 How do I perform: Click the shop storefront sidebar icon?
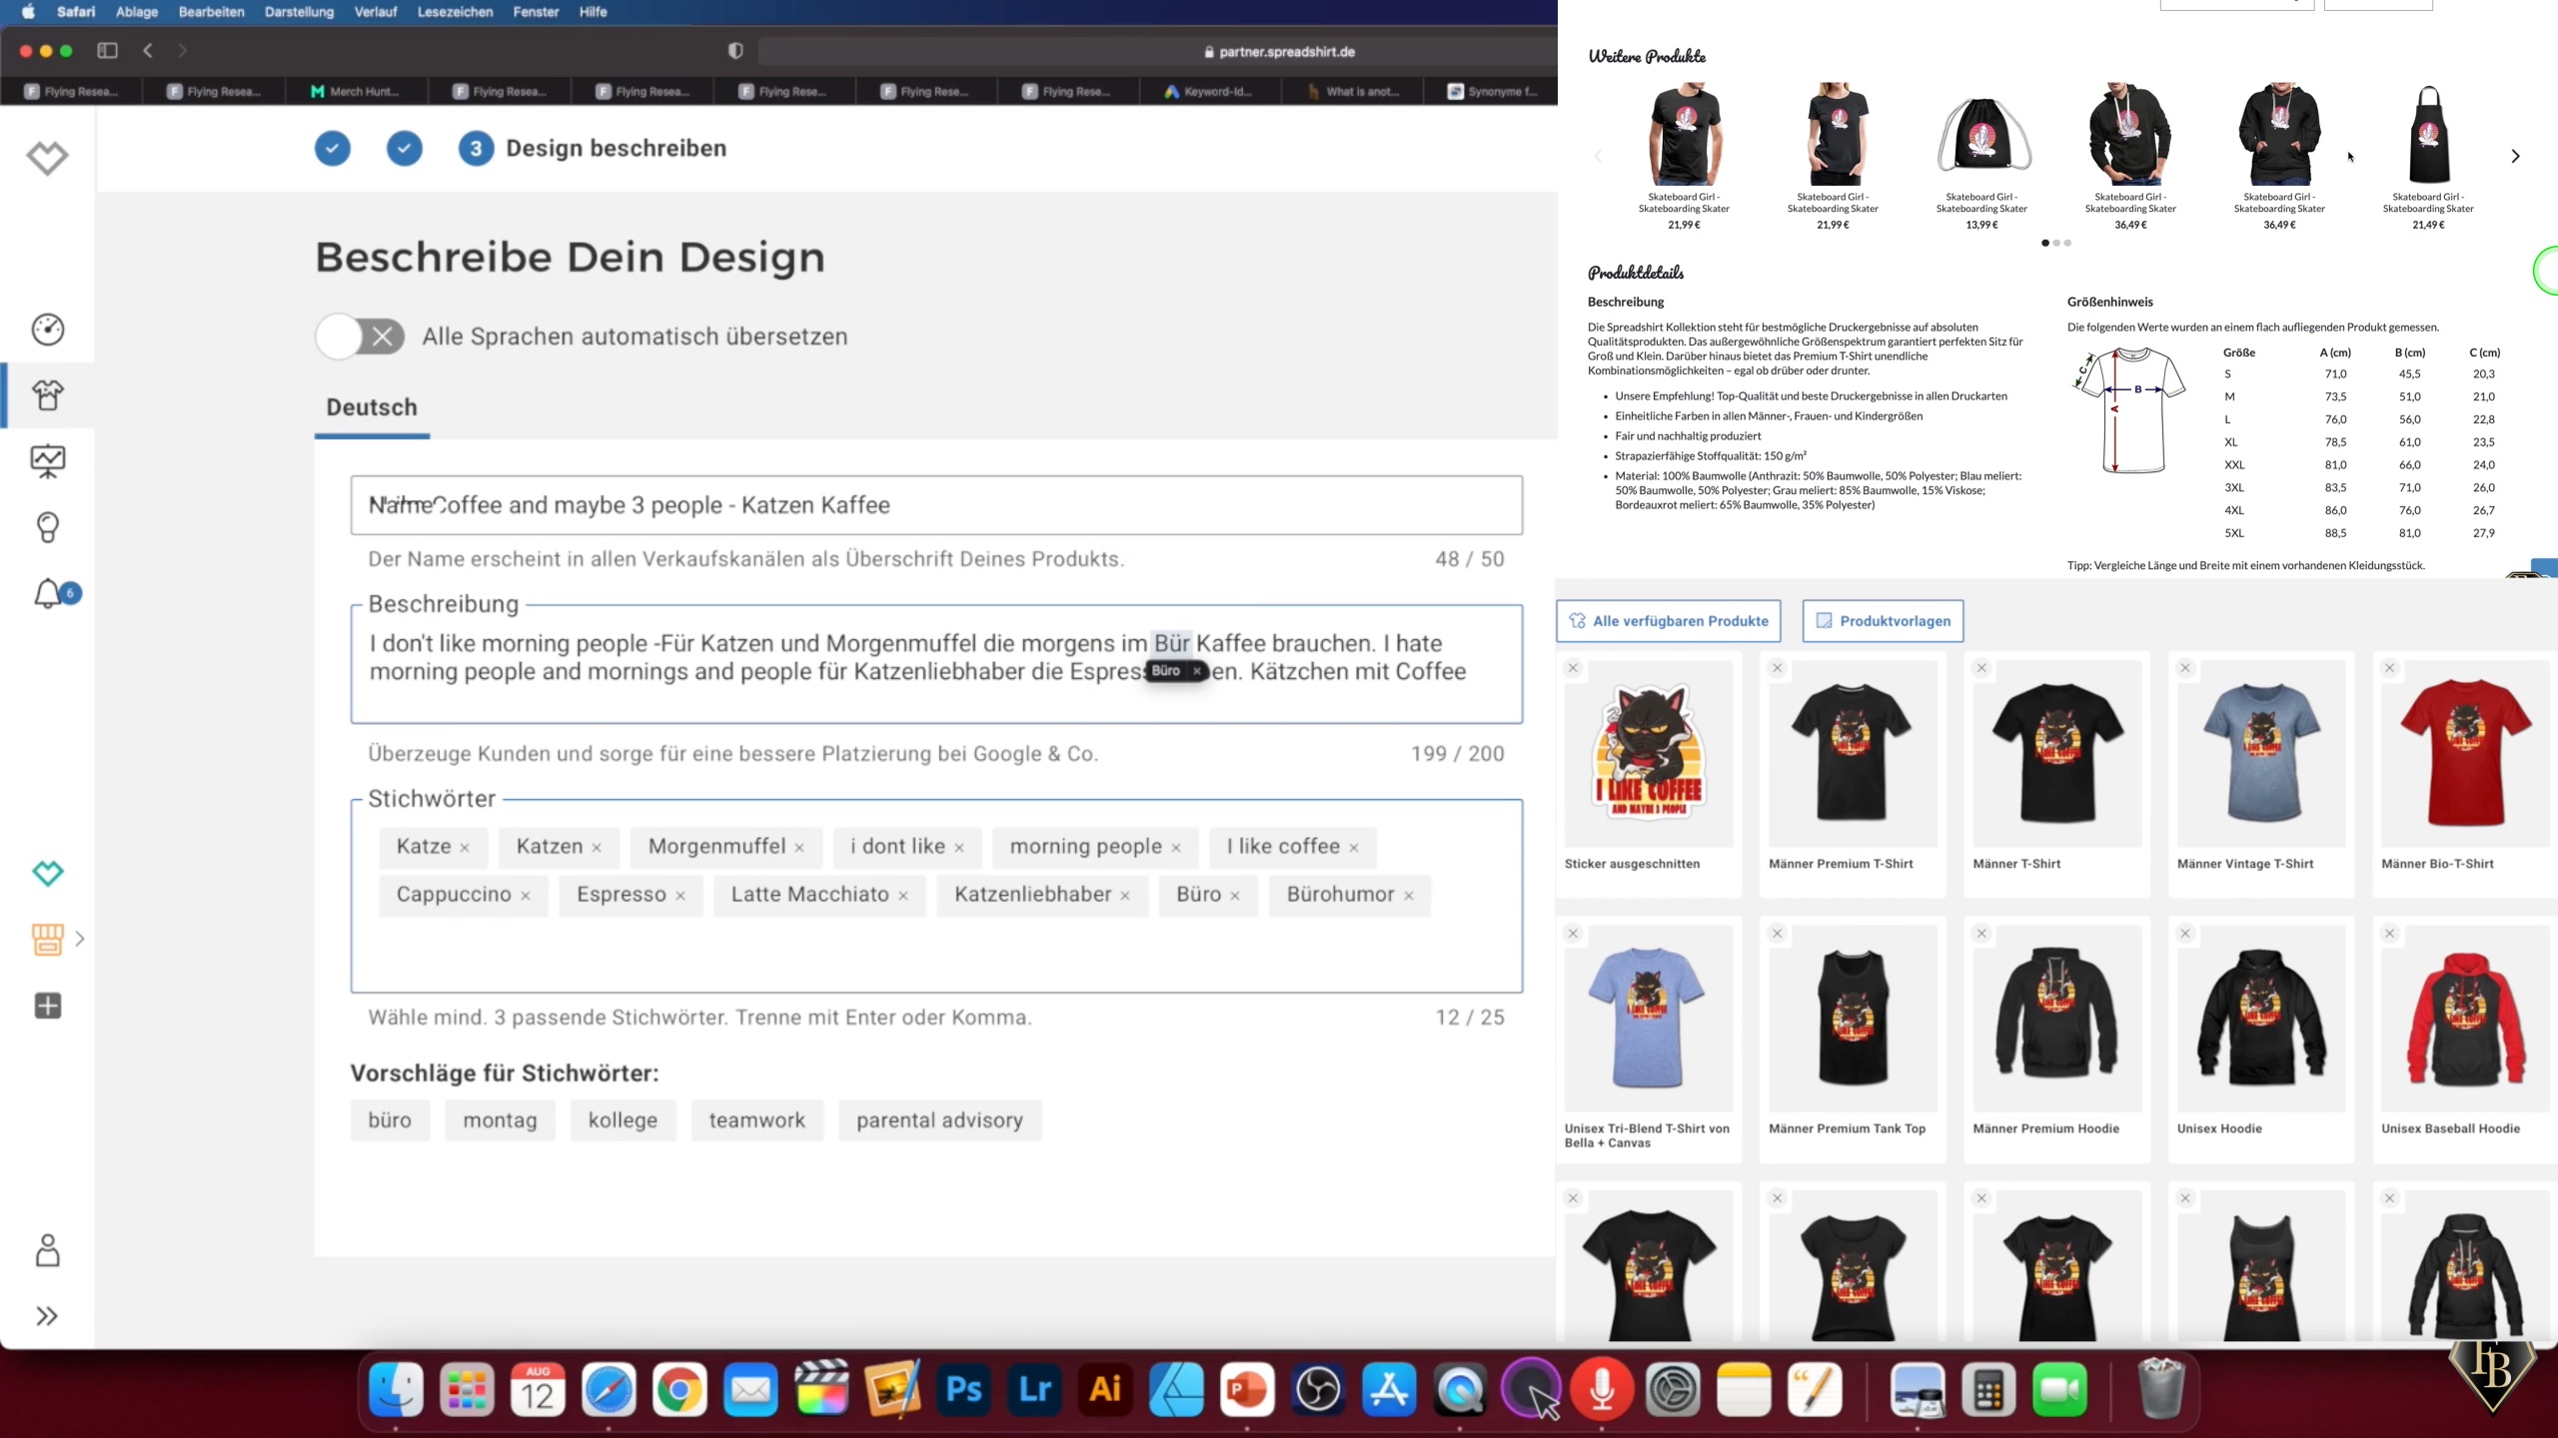47,939
